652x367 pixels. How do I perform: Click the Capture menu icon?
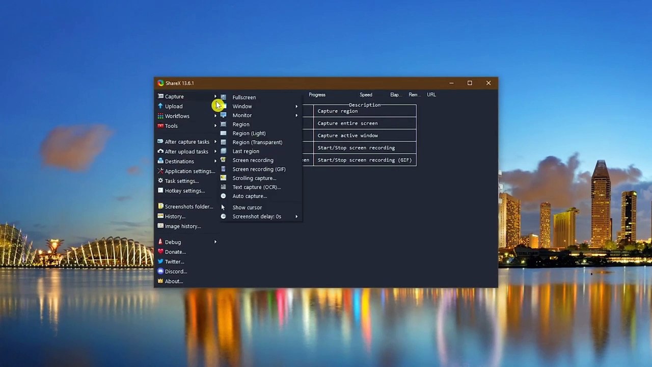point(160,96)
